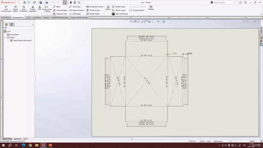
Task: Collapse the Sheet1 tree node
Action: pos(5,37)
